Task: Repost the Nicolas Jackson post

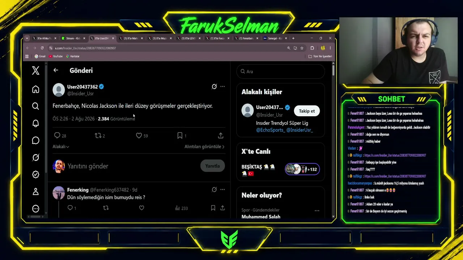Action: point(100,135)
